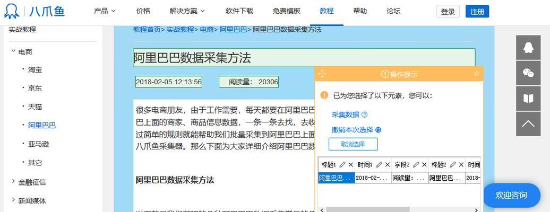Edit the 标题2 column name with the pencil icon
Screen dimensions: 550x212
(453, 164)
